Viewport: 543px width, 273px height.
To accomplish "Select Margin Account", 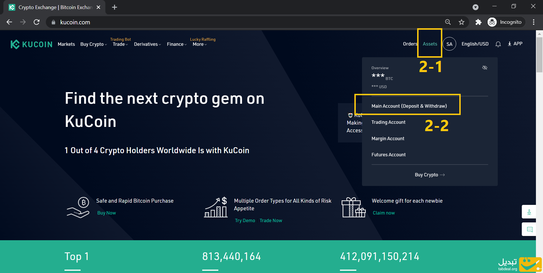I will (388, 138).
